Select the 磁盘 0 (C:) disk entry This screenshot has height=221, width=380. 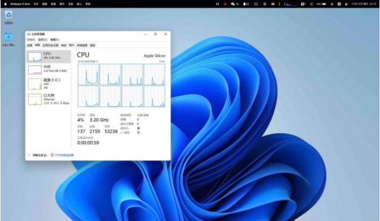click(48, 84)
